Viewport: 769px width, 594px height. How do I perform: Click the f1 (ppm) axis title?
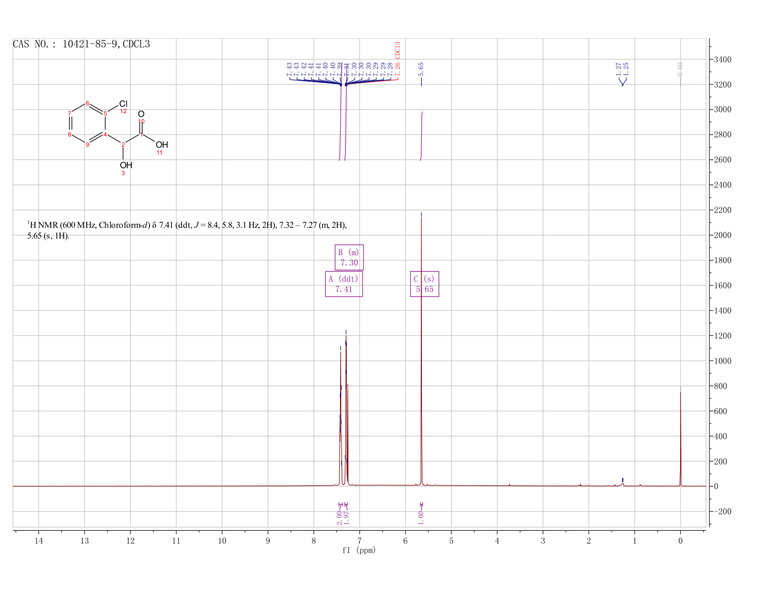click(359, 550)
